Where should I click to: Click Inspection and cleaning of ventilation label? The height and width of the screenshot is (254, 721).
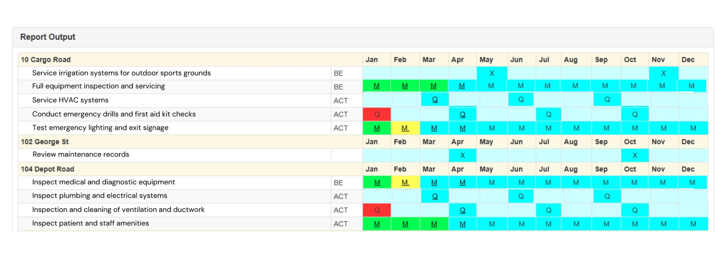pyautogui.click(x=118, y=210)
